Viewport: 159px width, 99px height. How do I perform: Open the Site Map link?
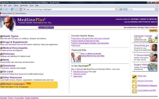[141, 28]
